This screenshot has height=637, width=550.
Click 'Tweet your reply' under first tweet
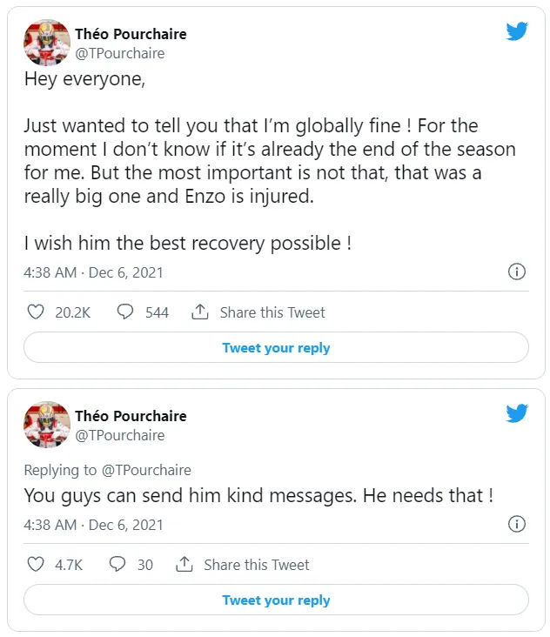(276, 347)
